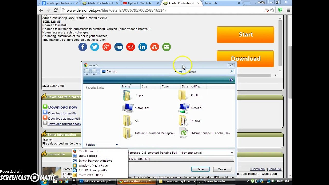
Task: Click the Complain link
Action: 258,169
